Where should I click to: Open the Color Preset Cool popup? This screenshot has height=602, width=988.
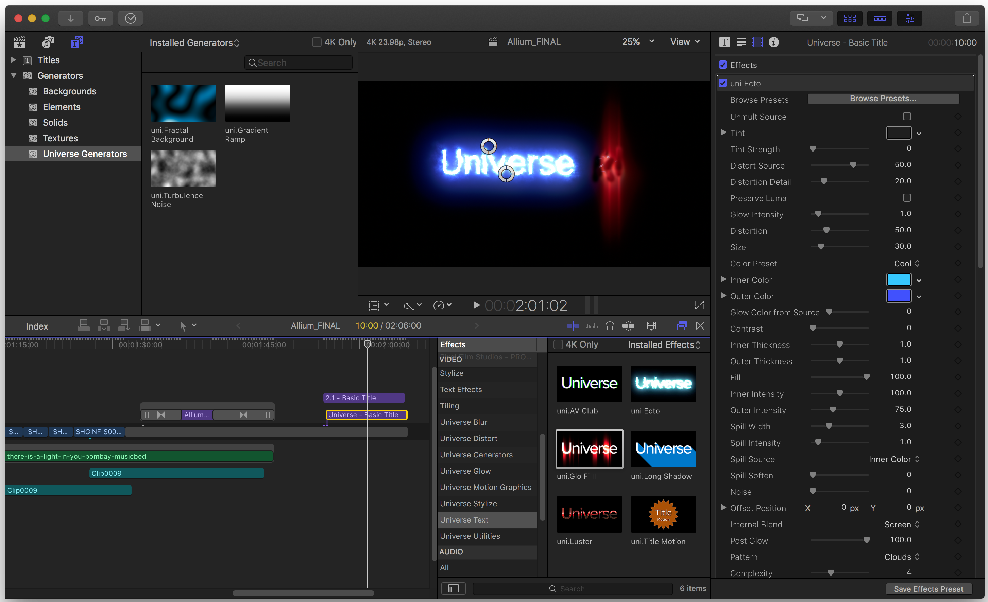907,263
